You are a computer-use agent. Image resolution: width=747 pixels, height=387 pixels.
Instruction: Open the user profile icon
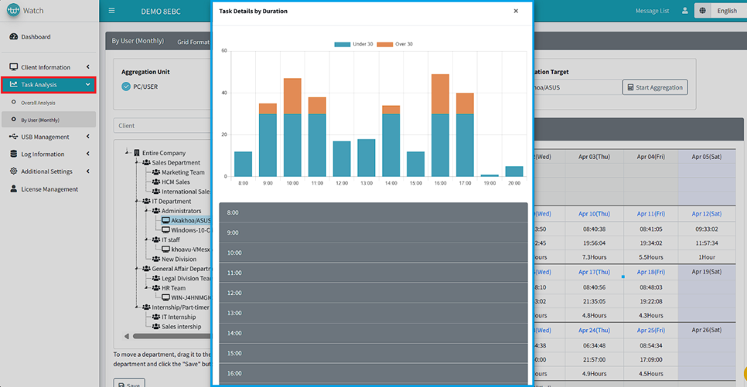pos(684,11)
